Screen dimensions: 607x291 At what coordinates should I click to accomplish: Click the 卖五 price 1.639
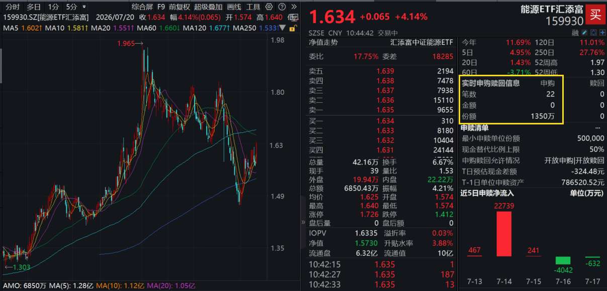[x=385, y=71]
